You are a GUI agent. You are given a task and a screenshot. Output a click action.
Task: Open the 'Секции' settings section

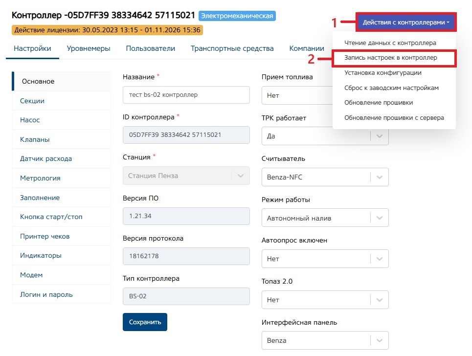point(32,101)
